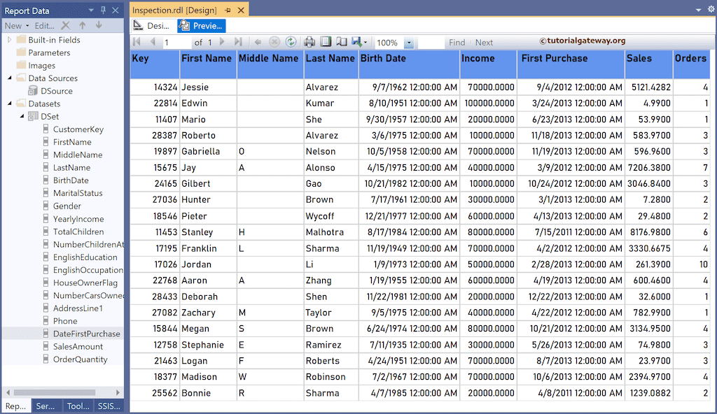Screen dimensions: 717x414
Task: Stop the report rendering
Action: click(273, 41)
